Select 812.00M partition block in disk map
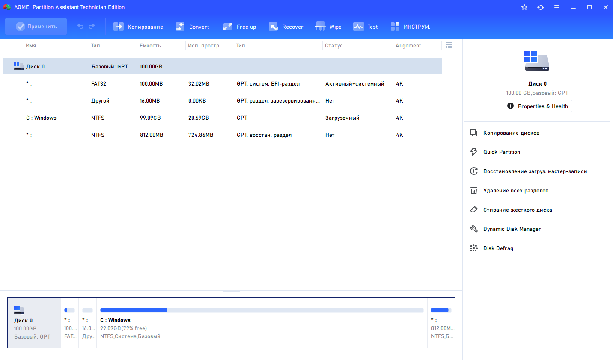The width and height of the screenshot is (613, 360). pos(441,323)
